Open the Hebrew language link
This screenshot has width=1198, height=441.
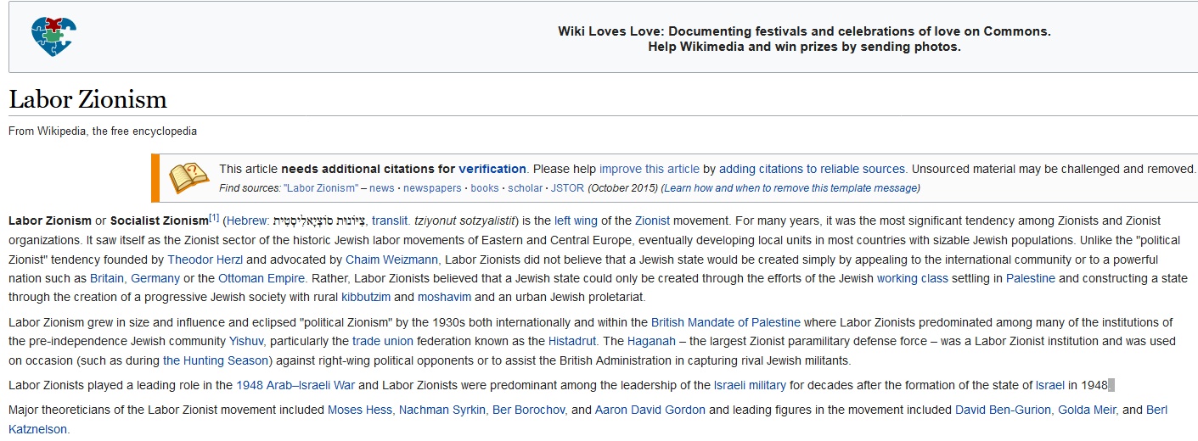coord(246,221)
